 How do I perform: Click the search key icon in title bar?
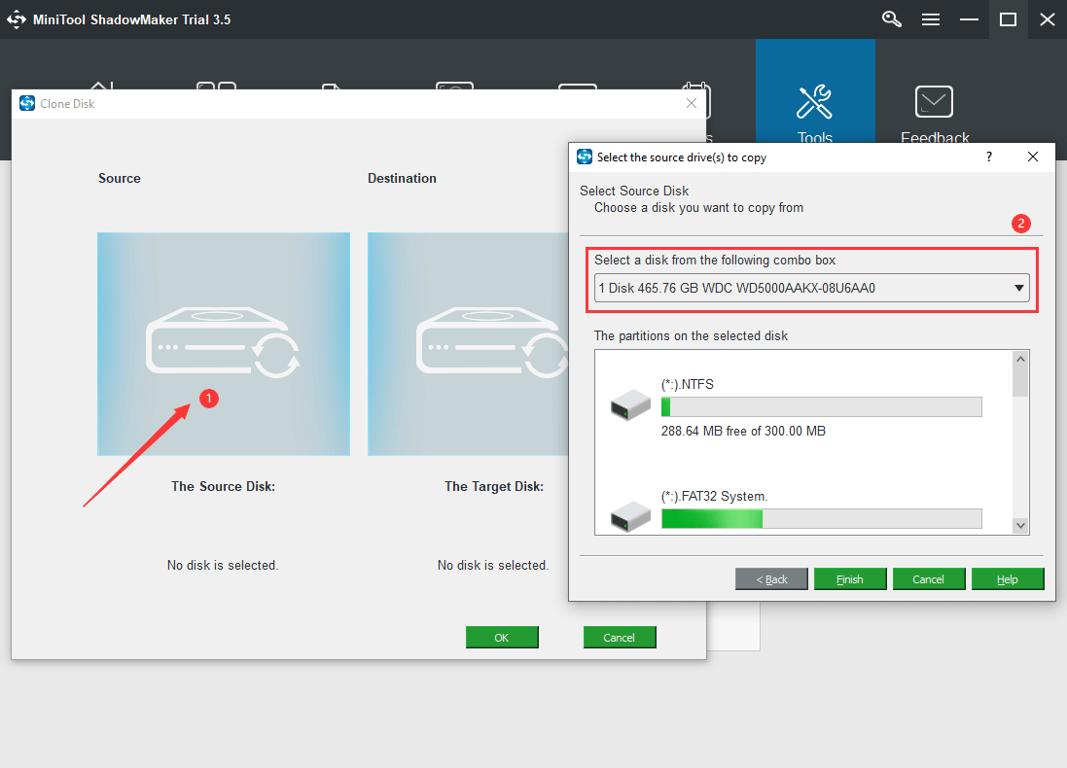coord(891,19)
